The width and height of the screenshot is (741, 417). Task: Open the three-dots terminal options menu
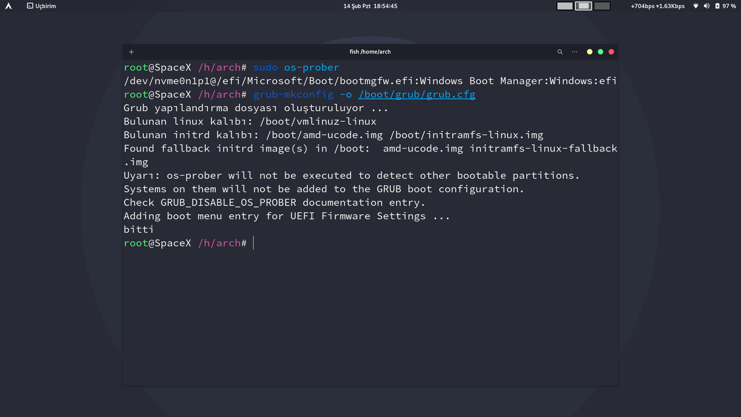pos(575,52)
